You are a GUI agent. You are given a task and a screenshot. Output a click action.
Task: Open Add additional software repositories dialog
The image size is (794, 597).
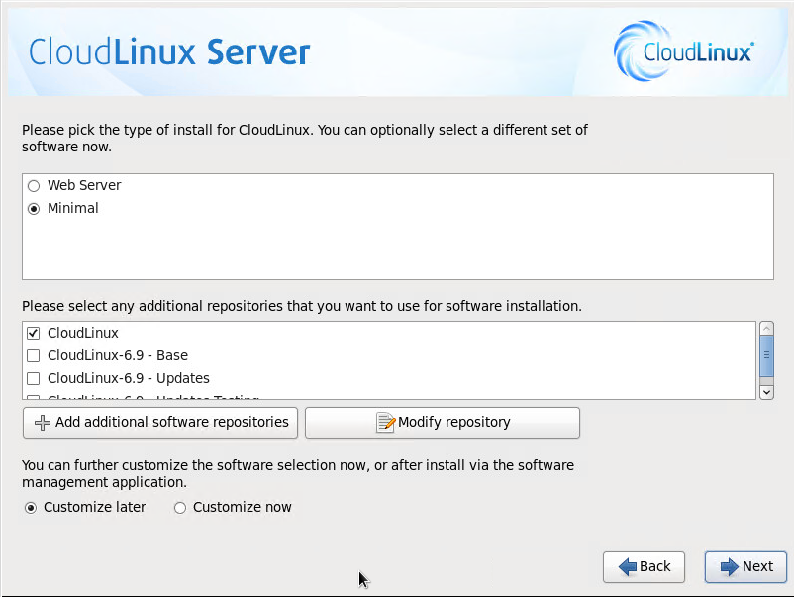coord(160,423)
